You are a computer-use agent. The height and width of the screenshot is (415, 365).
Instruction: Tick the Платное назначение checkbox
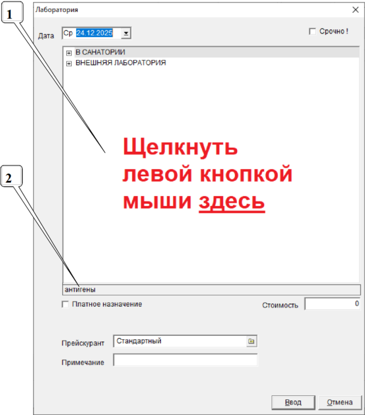(x=65, y=304)
